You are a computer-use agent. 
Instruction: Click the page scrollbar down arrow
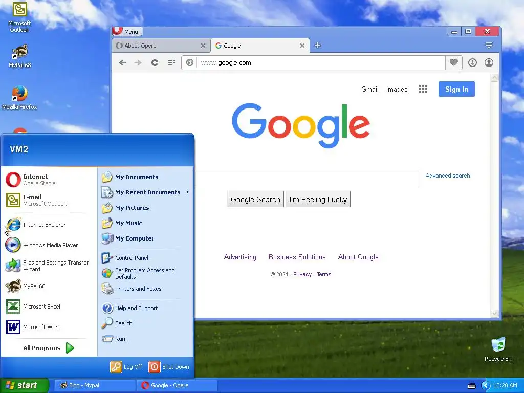495,313
